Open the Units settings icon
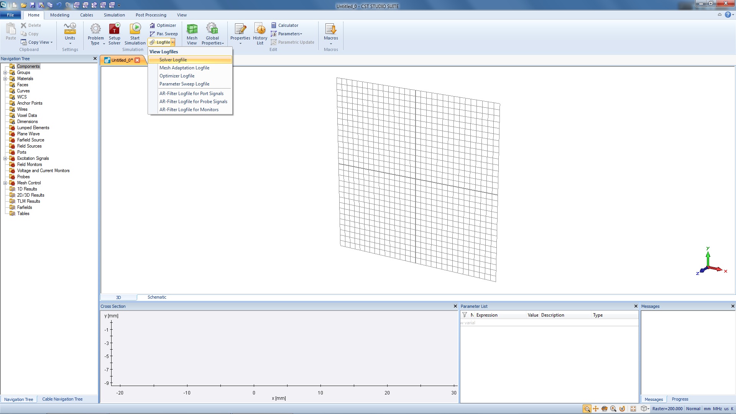Screen dimensions: 736x414 [70, 28]
